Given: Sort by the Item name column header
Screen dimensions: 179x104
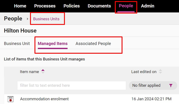Looking at the screenshot, I should 30,72.
